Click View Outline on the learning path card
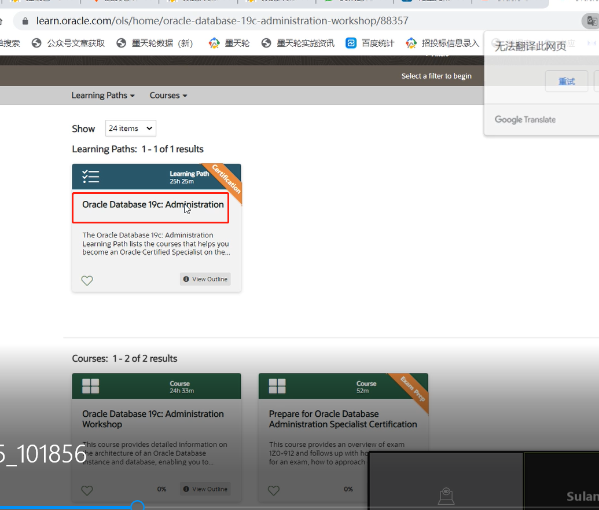 (x=205, y=279)
